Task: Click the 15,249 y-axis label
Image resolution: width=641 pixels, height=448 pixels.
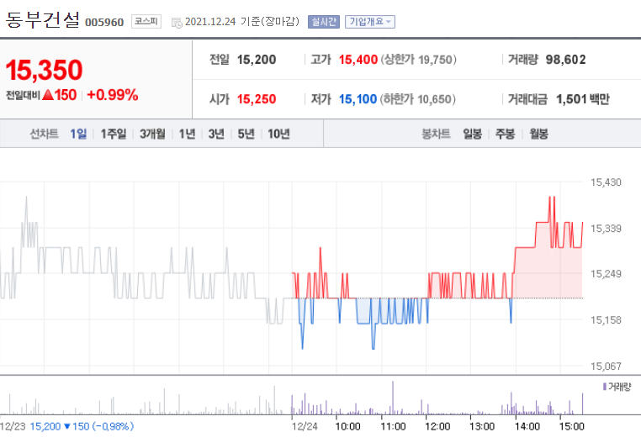Action: point(606,274)
